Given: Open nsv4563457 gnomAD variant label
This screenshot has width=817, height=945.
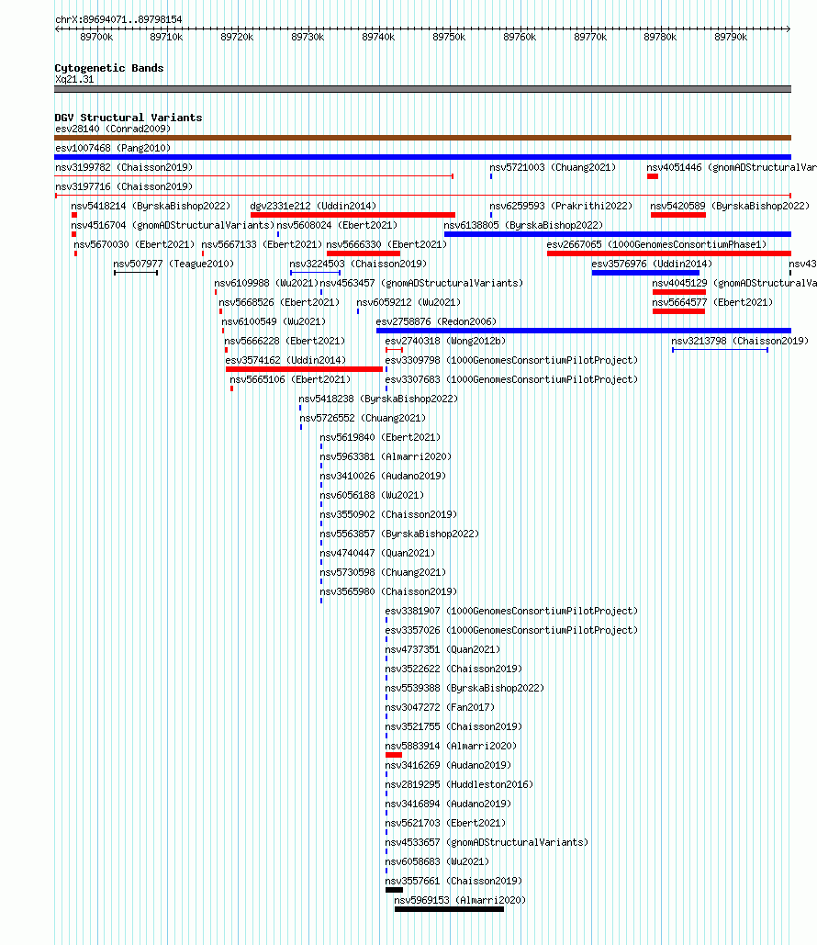Looking at the screenshot, I should (x=421, y=283).
